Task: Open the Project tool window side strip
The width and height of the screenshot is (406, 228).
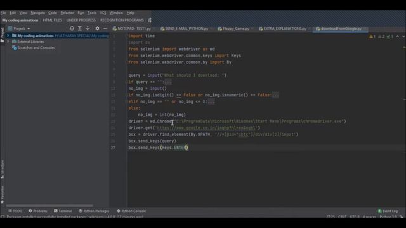Action: pyautogui.click(x=3, y=35)
